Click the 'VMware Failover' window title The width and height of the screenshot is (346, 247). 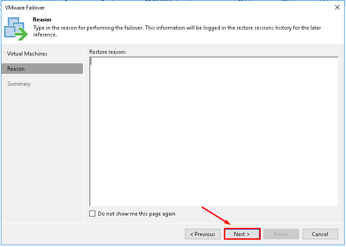tap(25, 8)
